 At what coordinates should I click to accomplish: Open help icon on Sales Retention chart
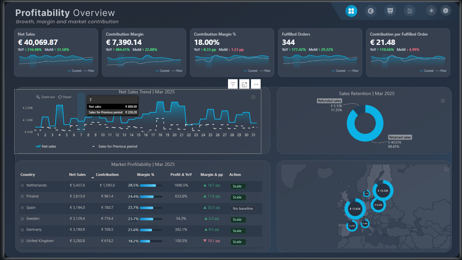443,101
